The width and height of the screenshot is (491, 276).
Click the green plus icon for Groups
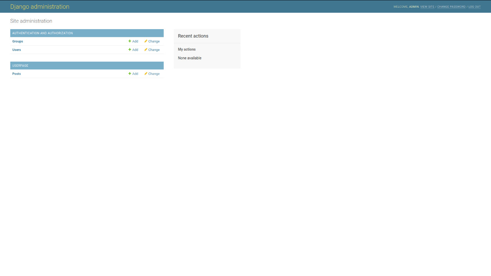(130, 41)
